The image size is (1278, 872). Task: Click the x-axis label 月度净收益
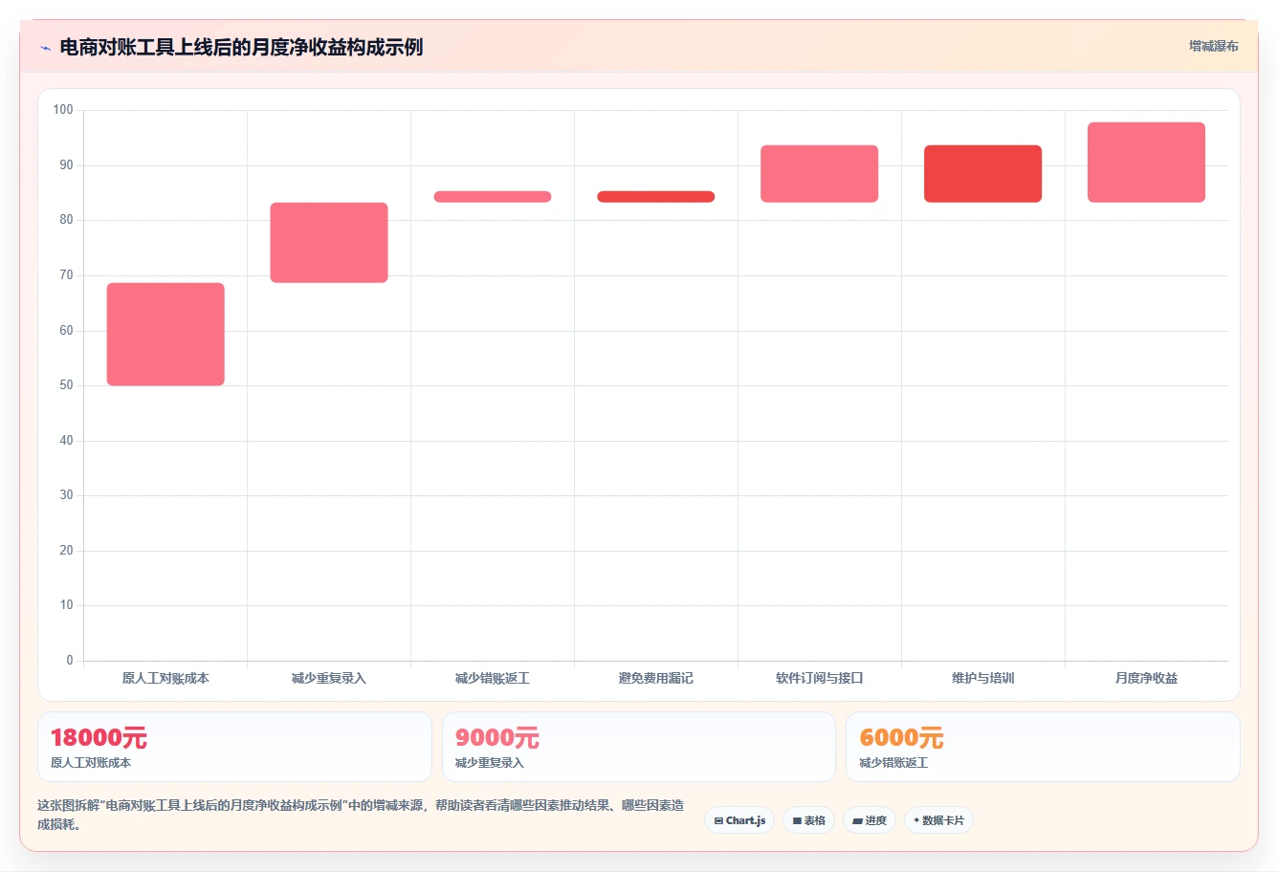click(1147, 678)
